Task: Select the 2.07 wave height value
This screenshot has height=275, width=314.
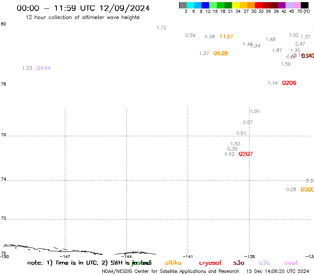Action: pos(248,122)
